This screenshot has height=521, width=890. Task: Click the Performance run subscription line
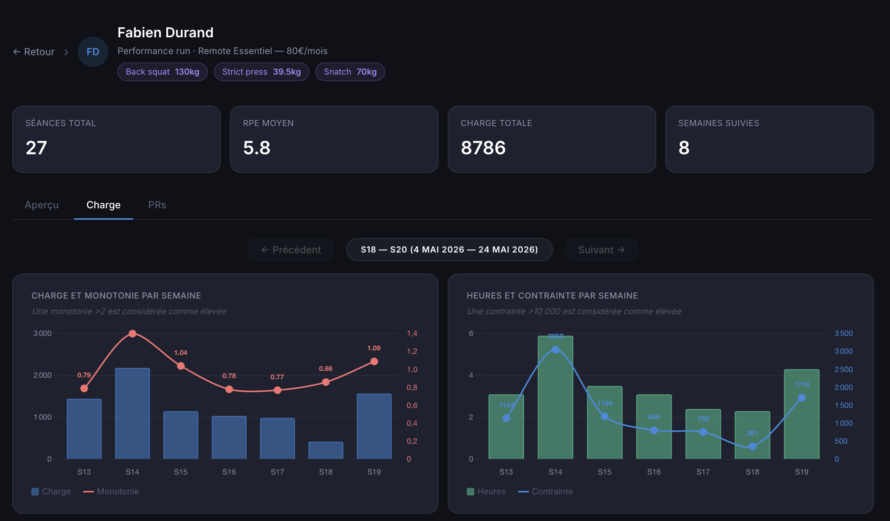coord(223,51)
